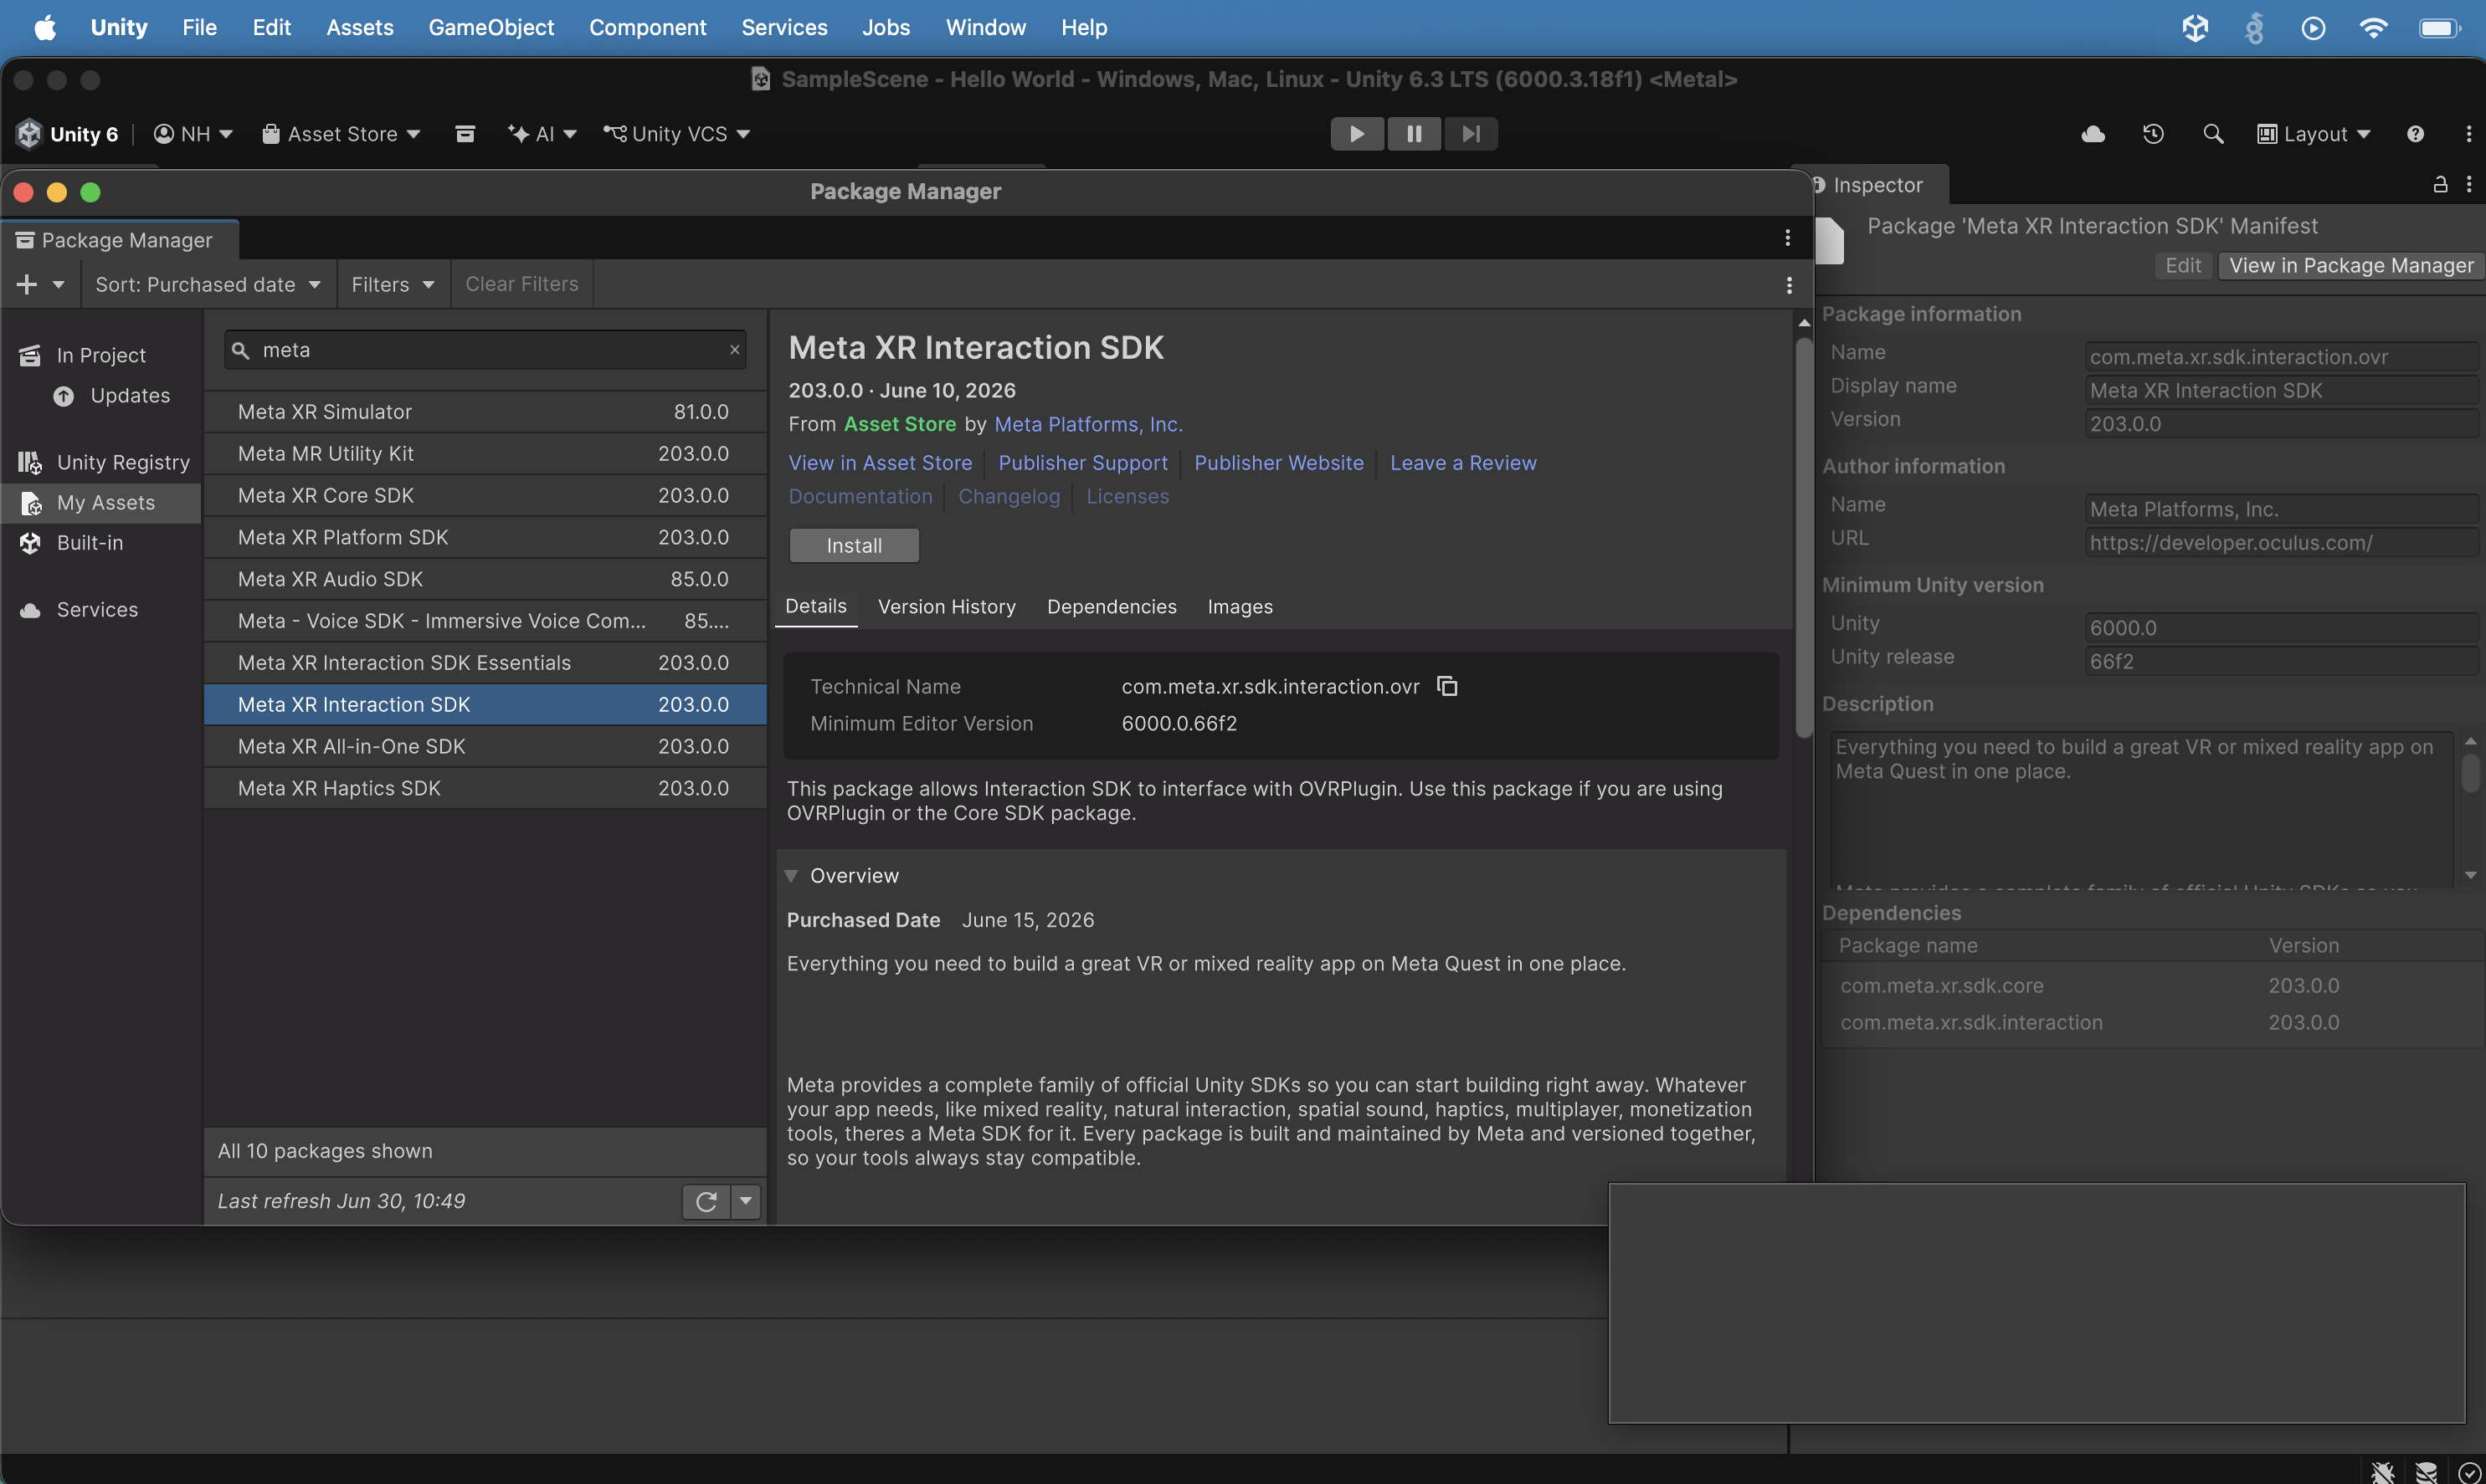Clear the meta search field text

734,350
